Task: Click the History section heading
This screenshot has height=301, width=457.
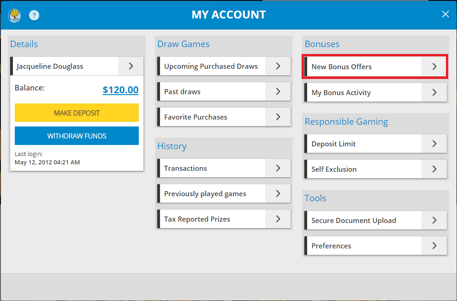Action: pos(172,146)
